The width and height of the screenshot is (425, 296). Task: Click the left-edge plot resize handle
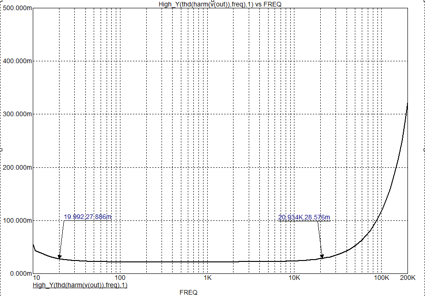(1, 150)
